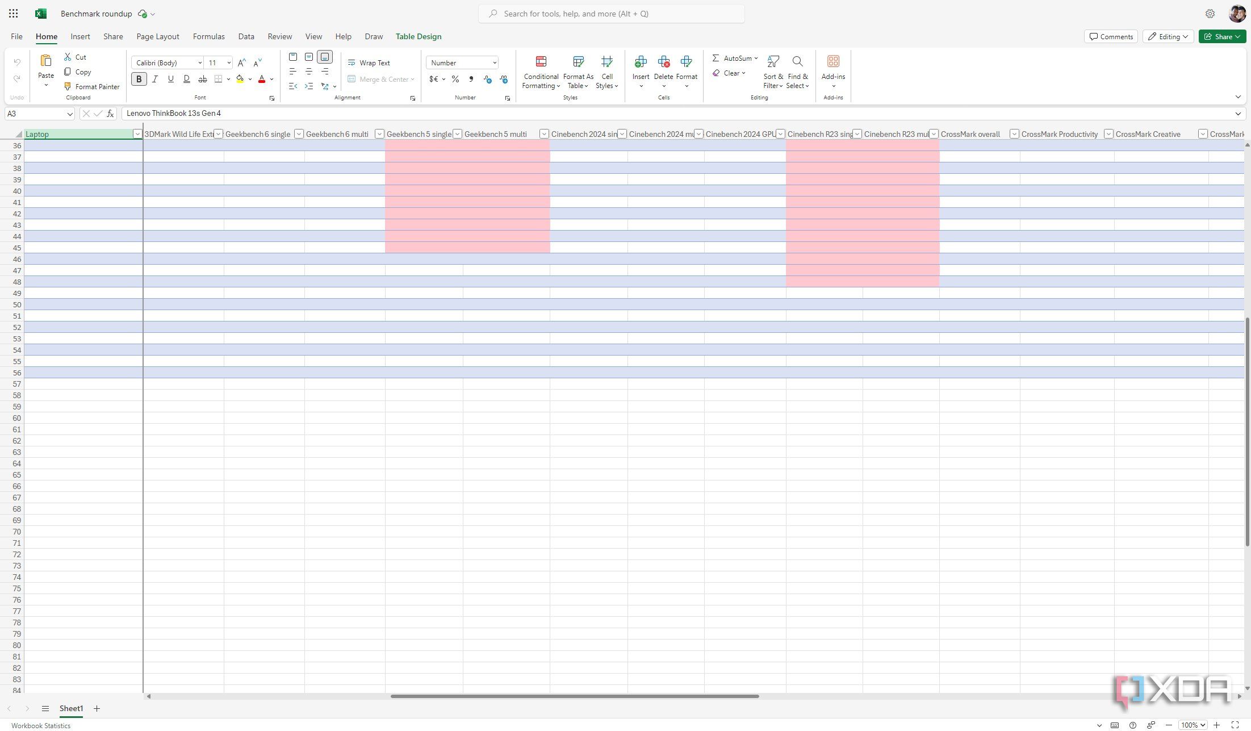Open the app launcher grid
The height and width of the screenshot is (731, 1251).
point(14,14)
